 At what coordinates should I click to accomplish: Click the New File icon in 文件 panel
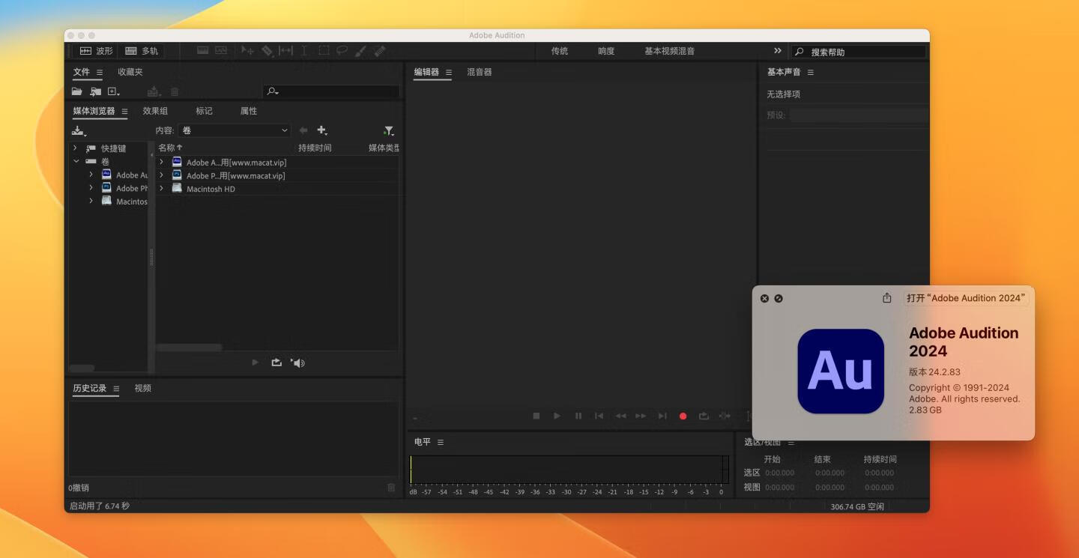pos(114,91)
